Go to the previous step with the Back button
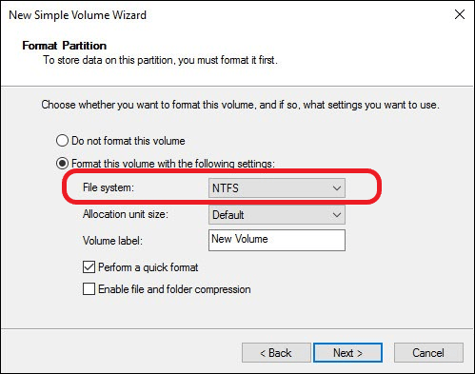The image size is (475, 374). coord(276,353)
